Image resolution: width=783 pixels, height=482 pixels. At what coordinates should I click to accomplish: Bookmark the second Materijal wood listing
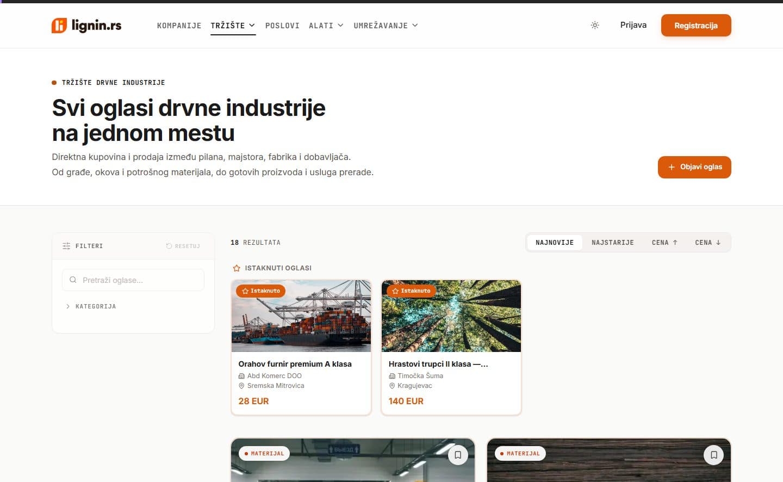click(x=713, y=455)
